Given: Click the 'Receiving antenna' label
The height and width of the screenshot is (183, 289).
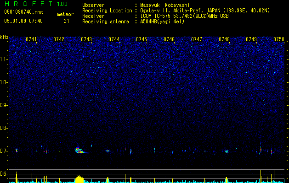Looking at the screenshot, I should (106, 22).
